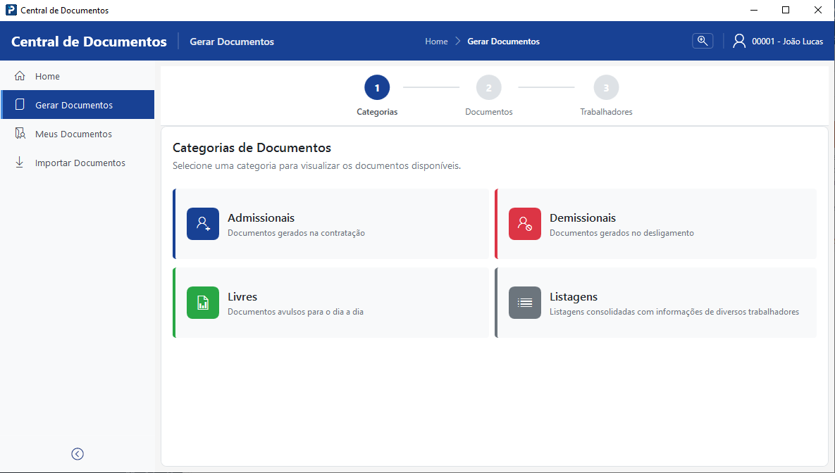Maximize the Central de Documentos window
This screenshot has height=473, width=835.
(x=786, y=10)
